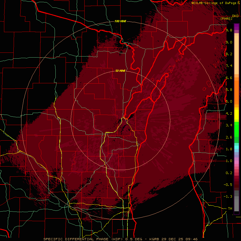Click the gray bottom segment of the color bar

[x=236, y=205]
